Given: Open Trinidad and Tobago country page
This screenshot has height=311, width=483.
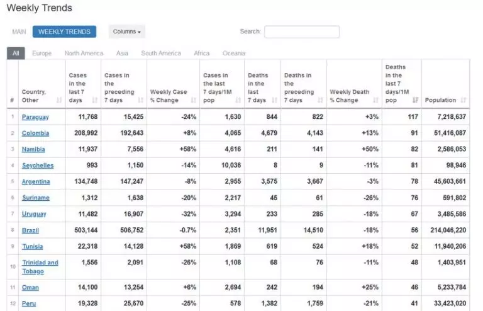Looking at the screenshot, I should tap(40, 267).
